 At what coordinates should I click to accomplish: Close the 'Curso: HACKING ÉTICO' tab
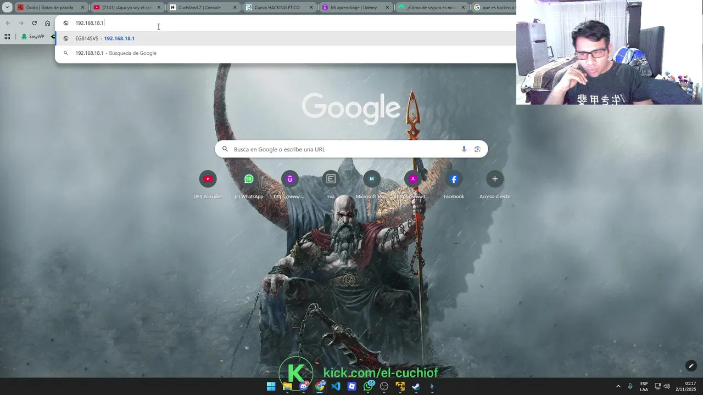[311, 8]
